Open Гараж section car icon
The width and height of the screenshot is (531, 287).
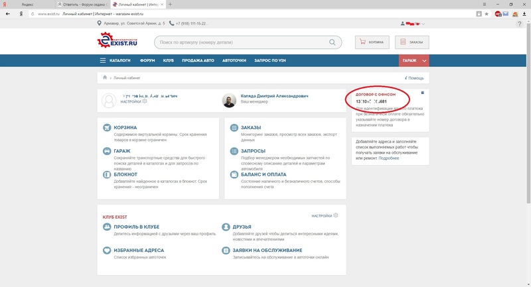pos(107,151)
